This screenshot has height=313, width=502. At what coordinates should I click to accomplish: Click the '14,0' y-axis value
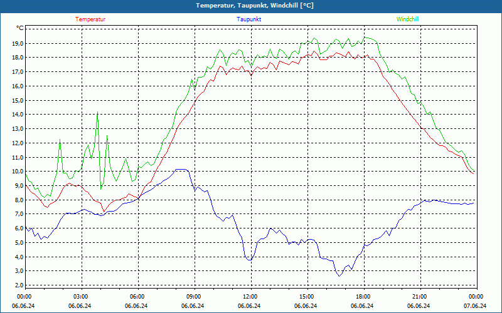pyautogui.click(x=18, y=115)
